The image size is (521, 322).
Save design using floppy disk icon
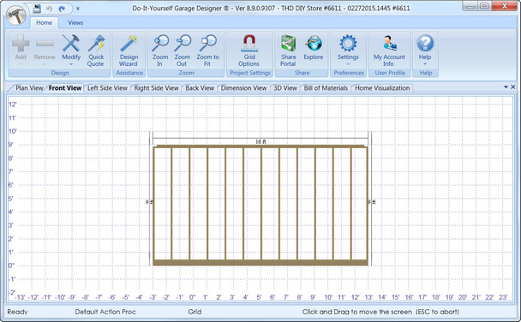click(x=37, y=9)
